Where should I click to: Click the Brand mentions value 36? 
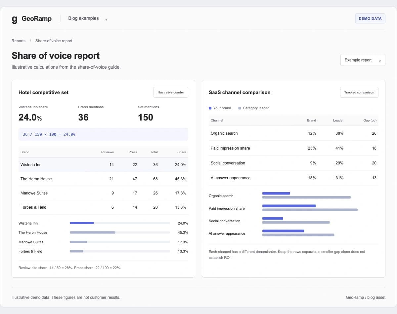(x=83, y=118)
